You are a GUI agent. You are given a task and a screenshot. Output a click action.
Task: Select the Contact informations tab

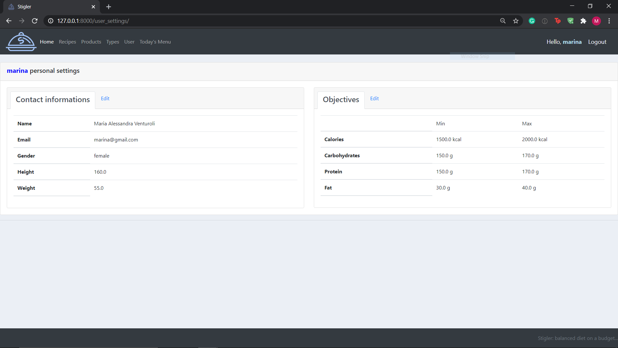[x=53, y=100]
